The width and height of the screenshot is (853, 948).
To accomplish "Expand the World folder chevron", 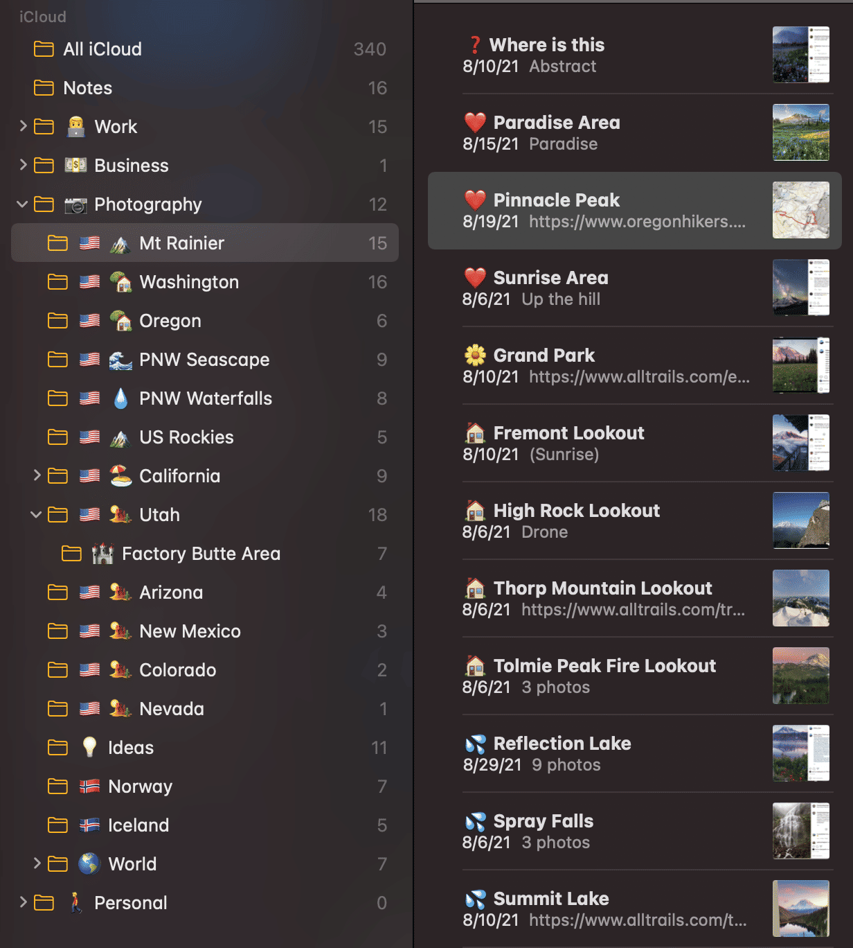I will 37,863.
